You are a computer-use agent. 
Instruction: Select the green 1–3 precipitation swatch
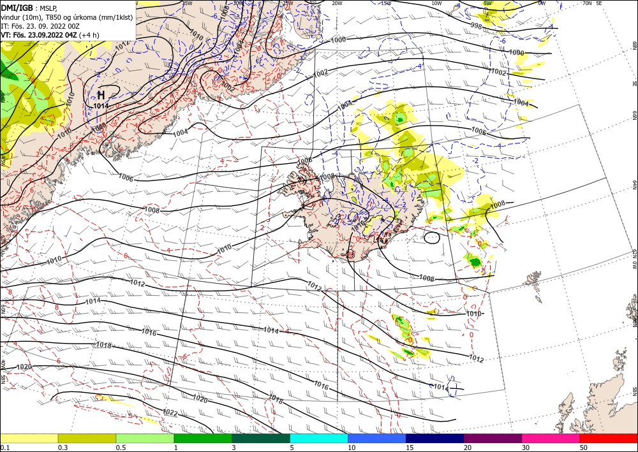[x=203, y=438]
